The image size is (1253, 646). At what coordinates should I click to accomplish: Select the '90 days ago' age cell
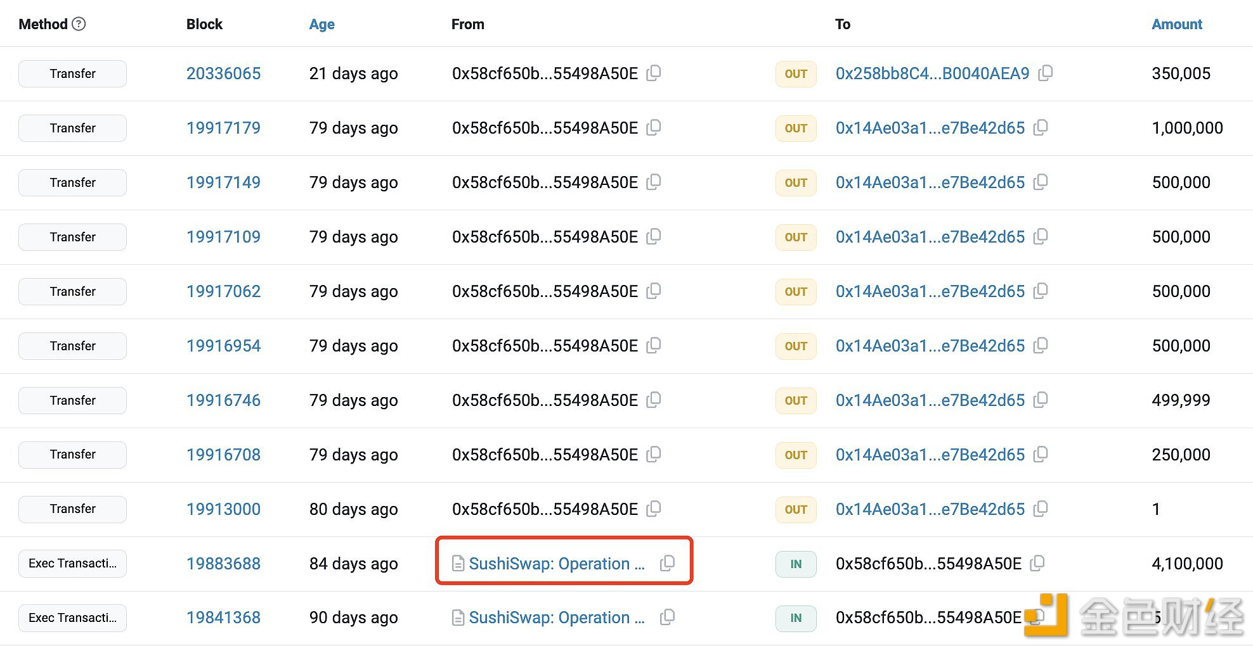(x=353, y=617)
